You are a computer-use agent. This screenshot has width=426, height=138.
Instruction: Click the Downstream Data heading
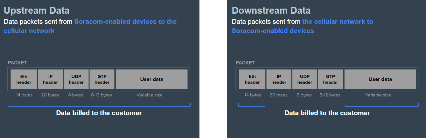[x=271, y=10]
